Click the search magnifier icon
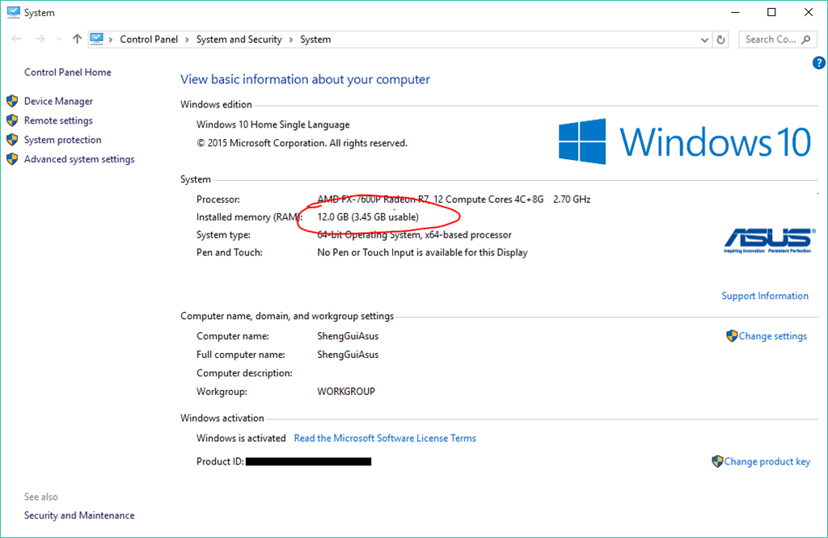 (x=806, y=39)
